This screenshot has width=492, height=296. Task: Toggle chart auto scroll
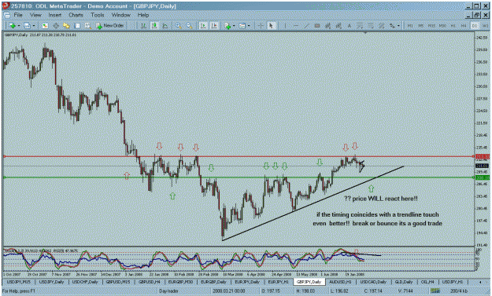(x=203, y=26)
